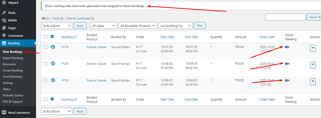The width and height of the screenshot is (321, 118).
Task: Show Trash bookings view
Action: (x=56, y=18)
